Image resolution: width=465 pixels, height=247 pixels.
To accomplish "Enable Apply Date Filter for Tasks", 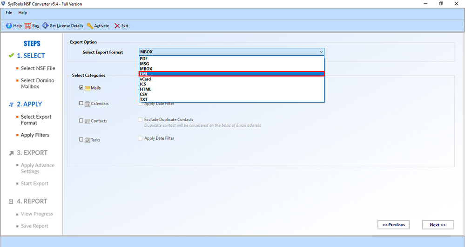I will point(140,138).
